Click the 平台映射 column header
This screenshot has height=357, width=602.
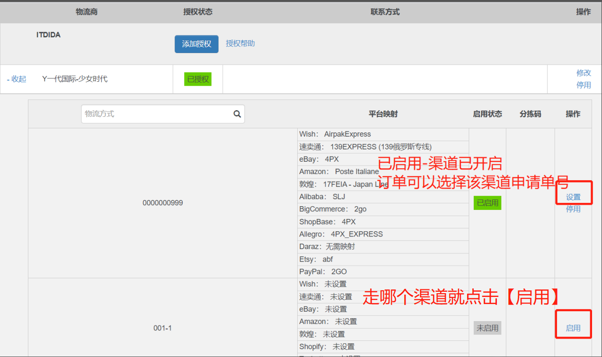pos(383,114)
